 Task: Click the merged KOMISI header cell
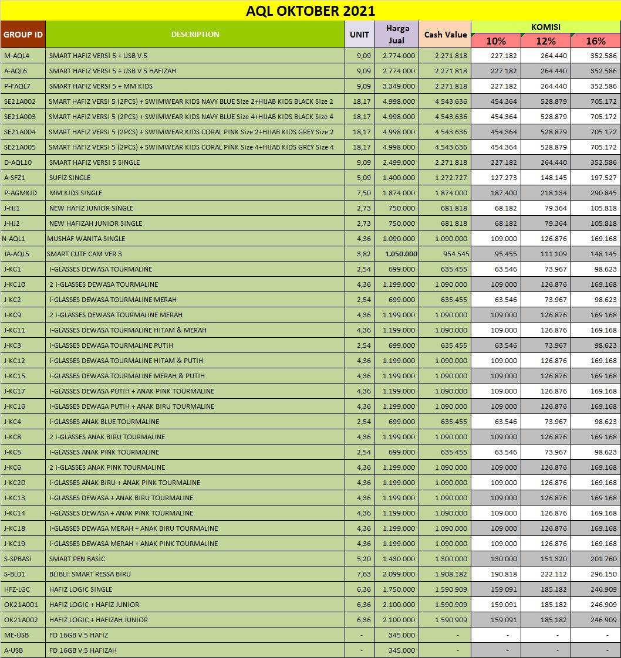pyautogui.click(x=546, y=27)
